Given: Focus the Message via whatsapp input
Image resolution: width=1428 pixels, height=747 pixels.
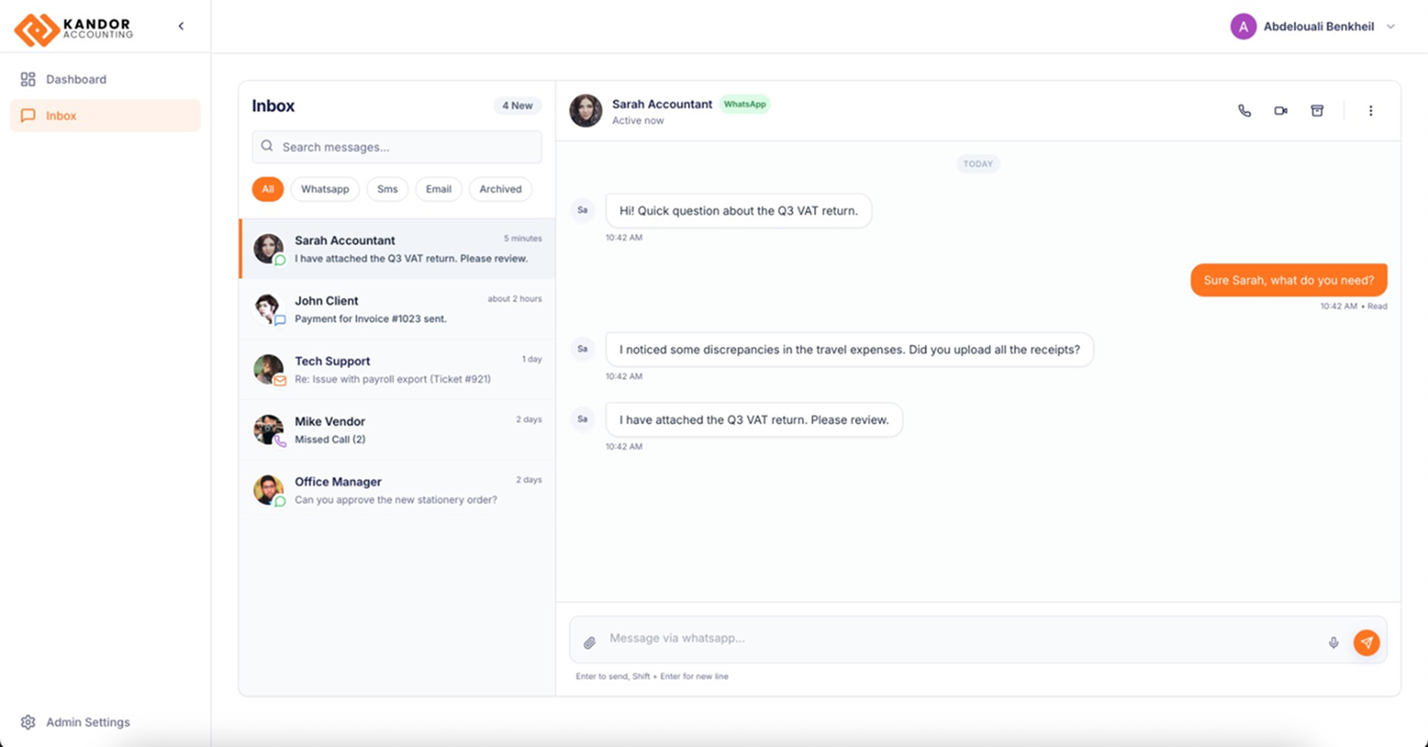Looking at the screenshot, I should click(955, 639).
